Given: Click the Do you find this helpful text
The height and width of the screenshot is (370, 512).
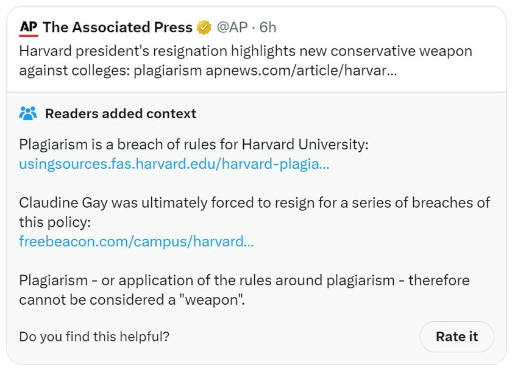Looking at the screenshot, I should pos(94,336).
